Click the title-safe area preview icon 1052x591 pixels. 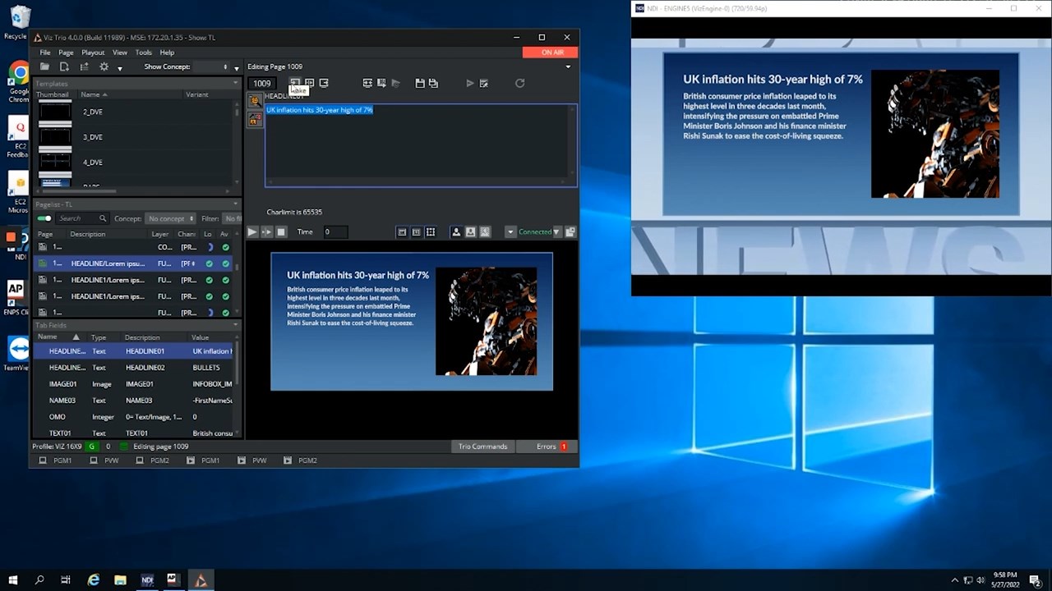[402, 232]
